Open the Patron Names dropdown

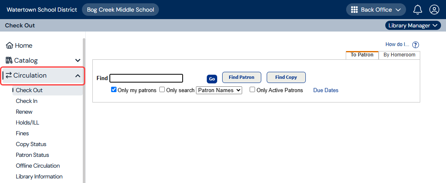219,90
